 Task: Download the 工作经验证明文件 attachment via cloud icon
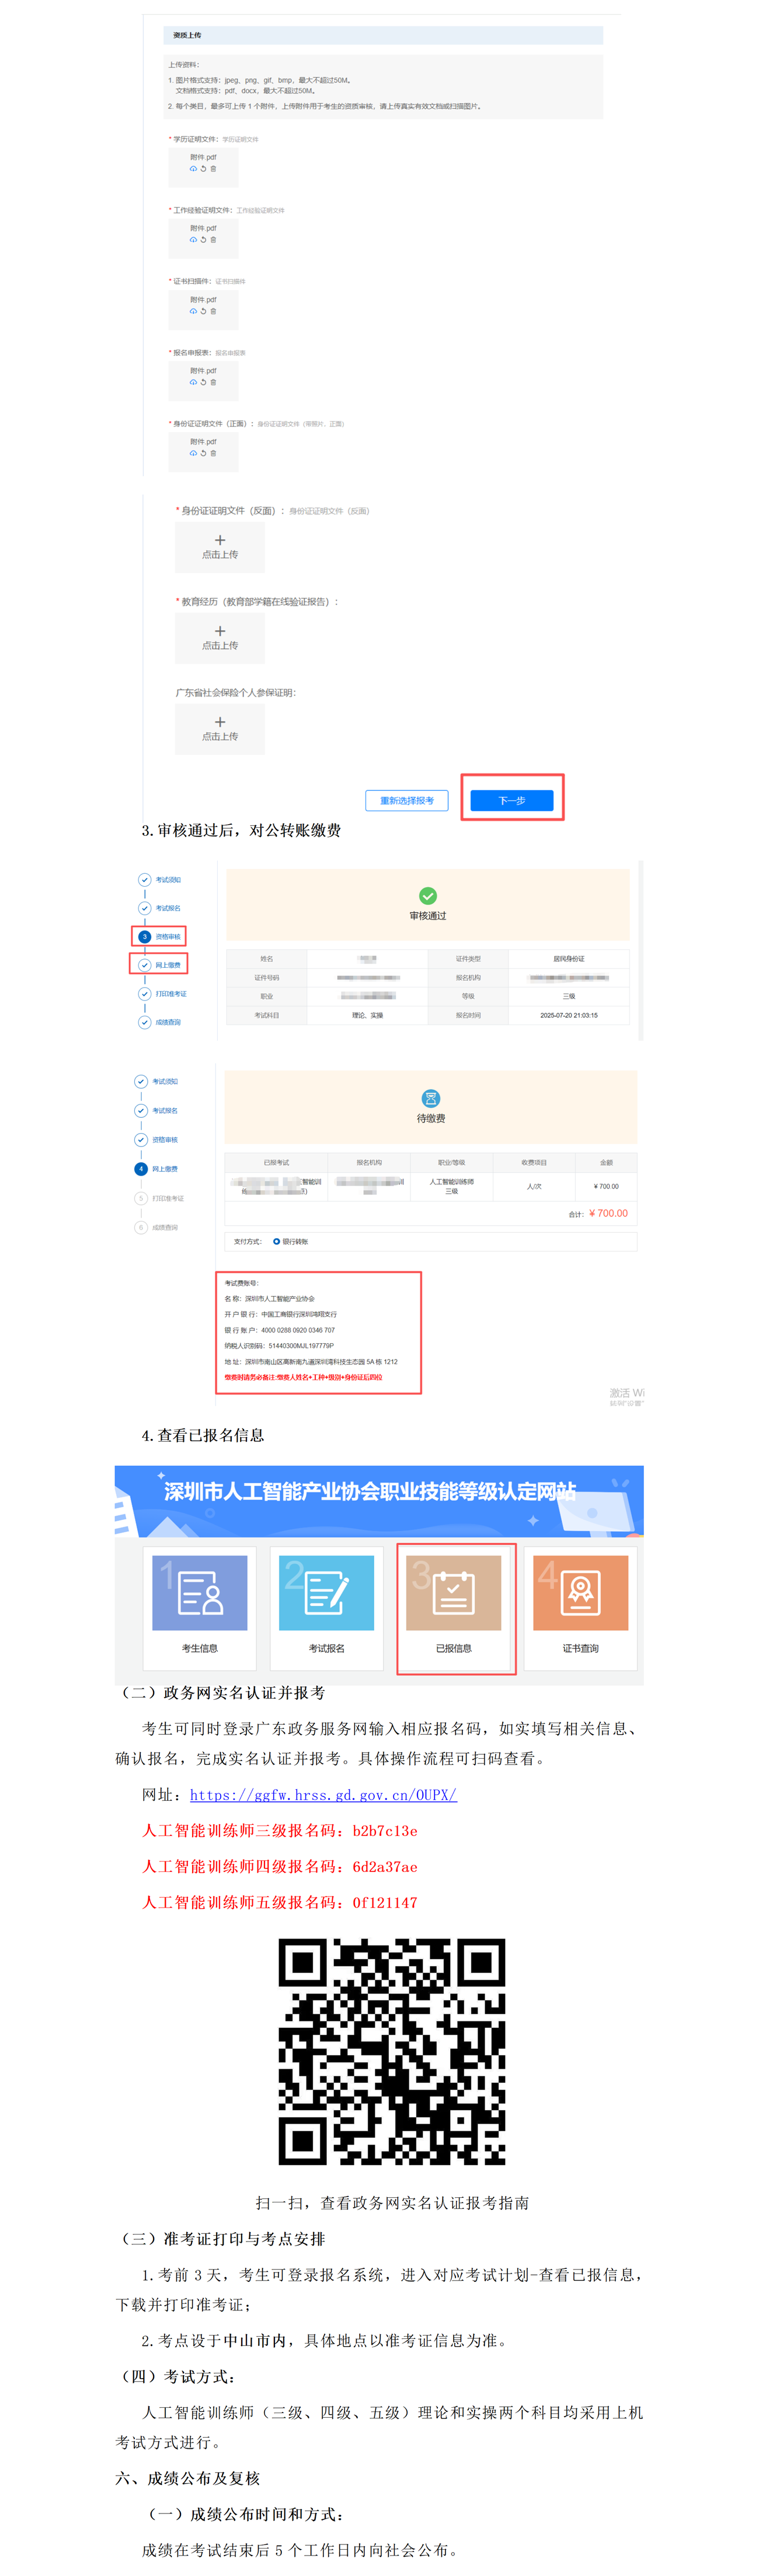coord(193,240)
